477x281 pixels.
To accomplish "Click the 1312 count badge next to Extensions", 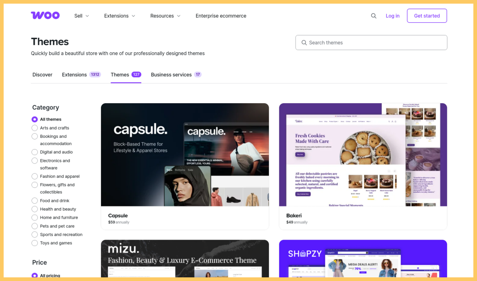I will [x=95, y=75].
